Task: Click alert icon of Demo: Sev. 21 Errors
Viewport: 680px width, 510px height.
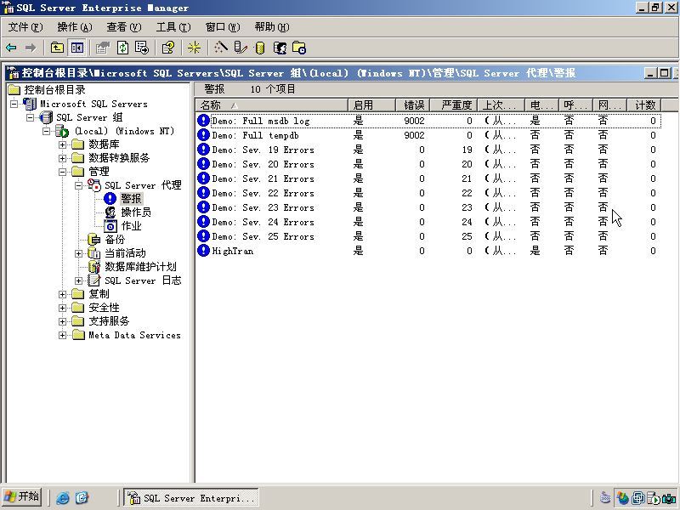Action: (203, 178)
